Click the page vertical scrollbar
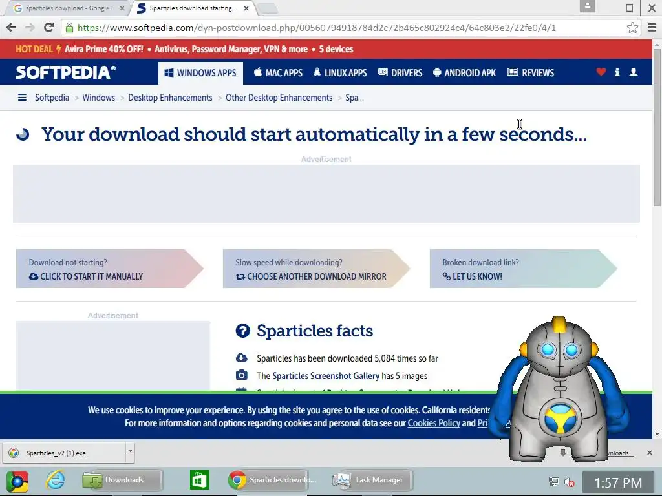This screenshot has width=662, height=496. pyautogui.click(x=657, y=127)
